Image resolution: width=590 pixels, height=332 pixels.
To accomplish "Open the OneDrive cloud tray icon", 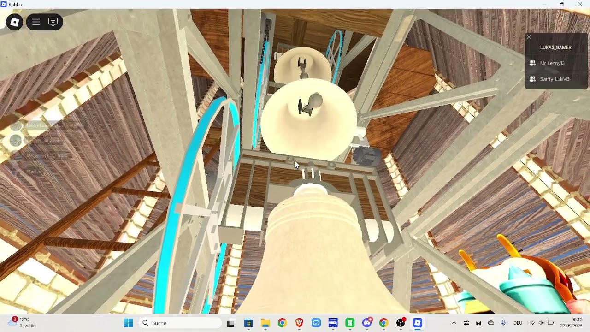I will [x=491, y=323].
